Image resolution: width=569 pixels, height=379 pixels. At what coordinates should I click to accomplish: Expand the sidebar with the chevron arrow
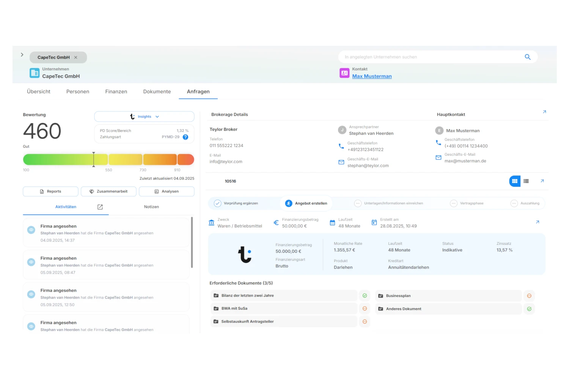pos(22,55)
